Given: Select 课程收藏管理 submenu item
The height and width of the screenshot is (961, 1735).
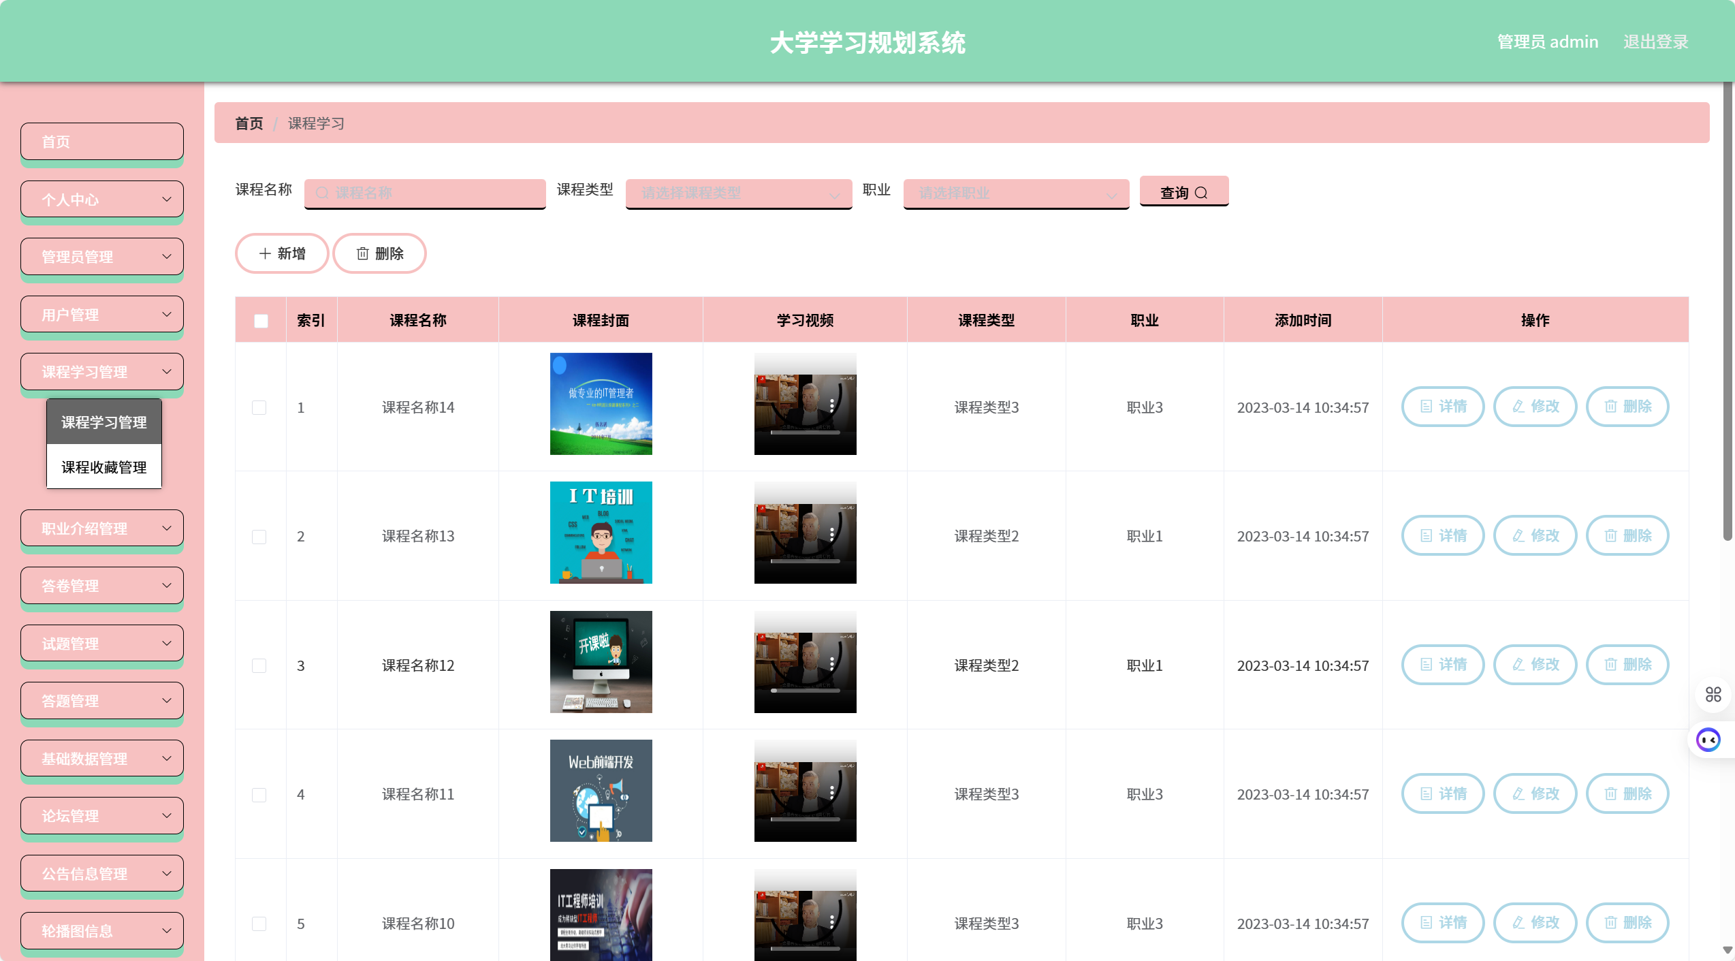Looking at the screenshot, I should [x=104, y=467].
